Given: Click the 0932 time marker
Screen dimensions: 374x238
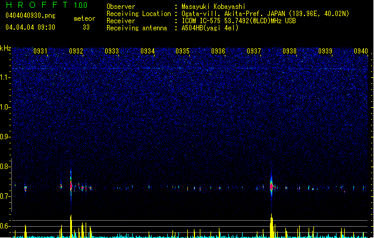Looking at the screenshot, I should pos(76,51).
